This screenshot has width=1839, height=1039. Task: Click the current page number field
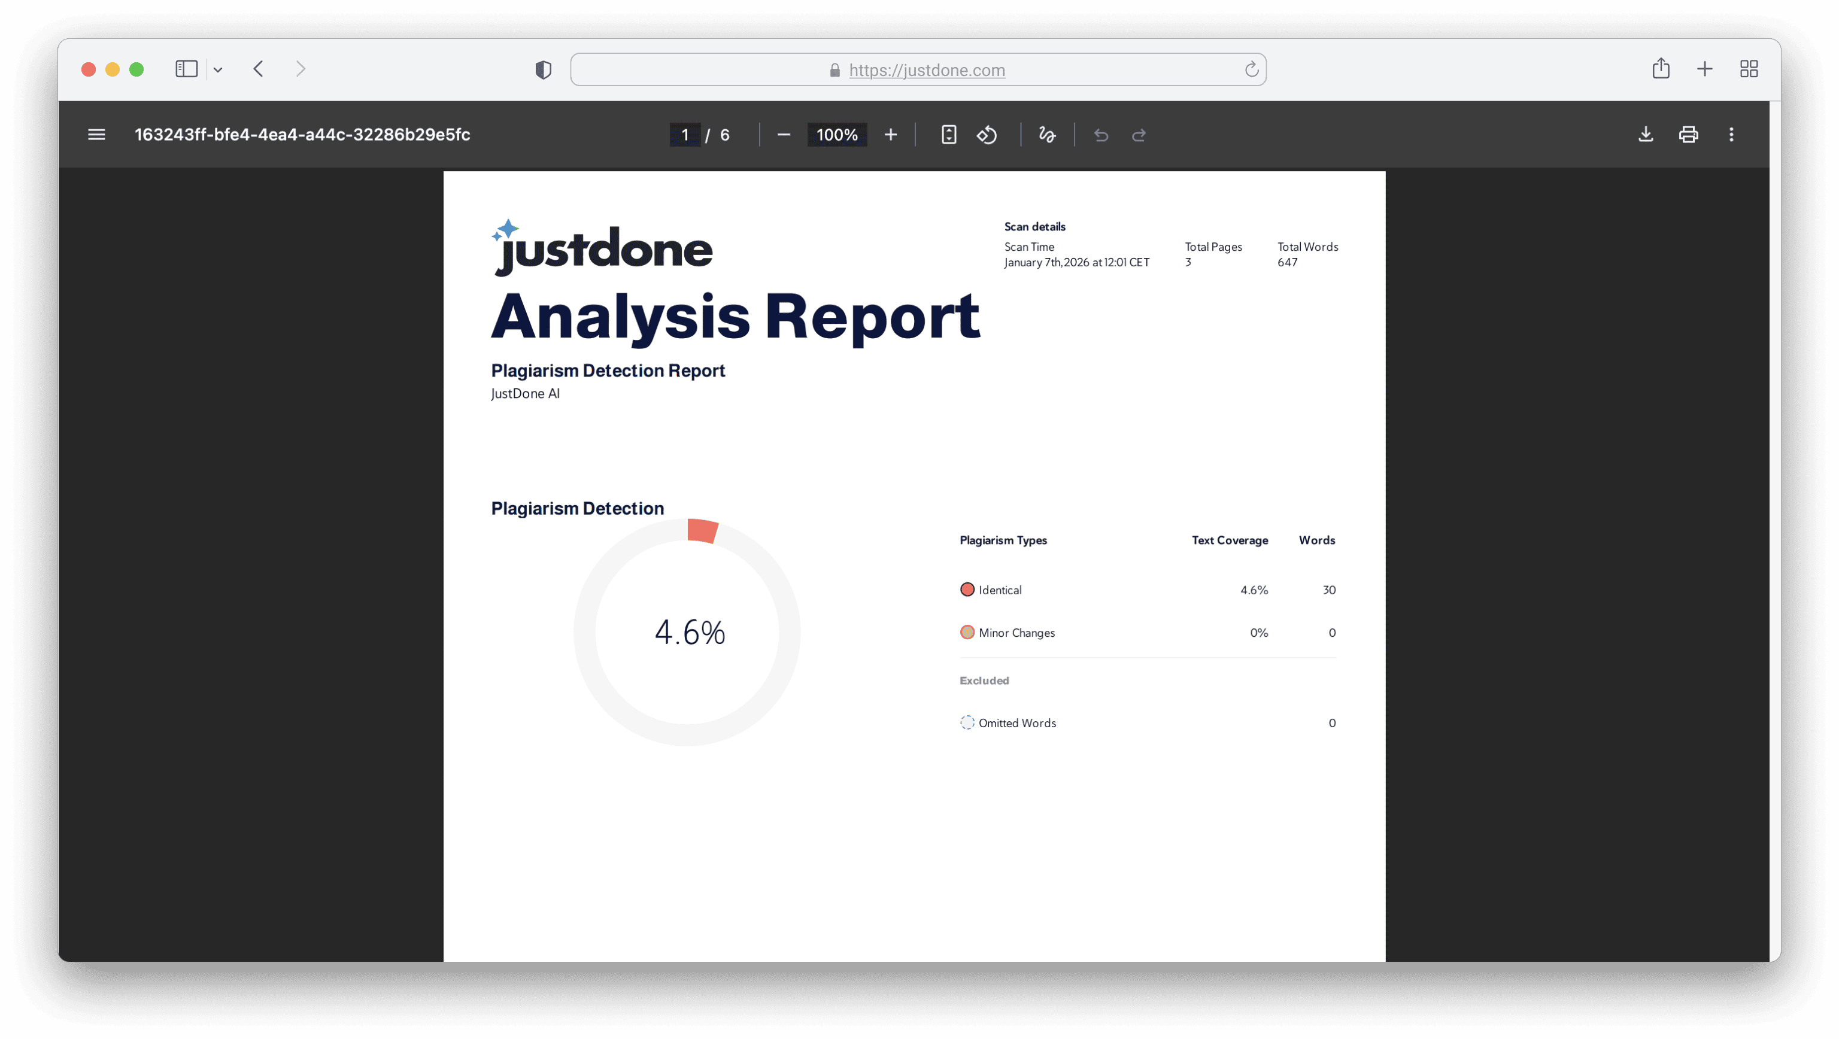pos(685,135)
